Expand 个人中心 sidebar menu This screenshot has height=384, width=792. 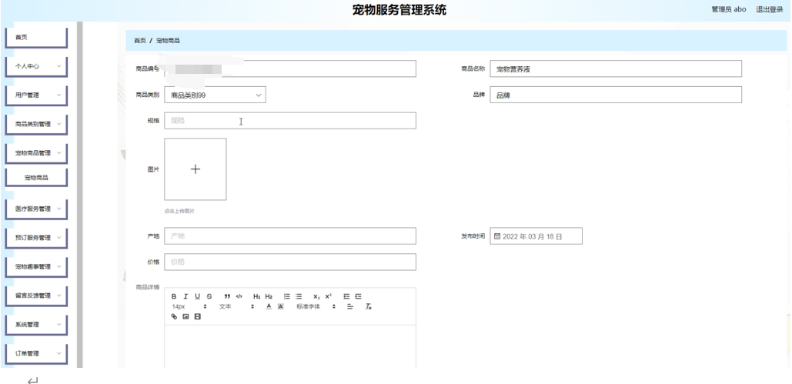36,67
